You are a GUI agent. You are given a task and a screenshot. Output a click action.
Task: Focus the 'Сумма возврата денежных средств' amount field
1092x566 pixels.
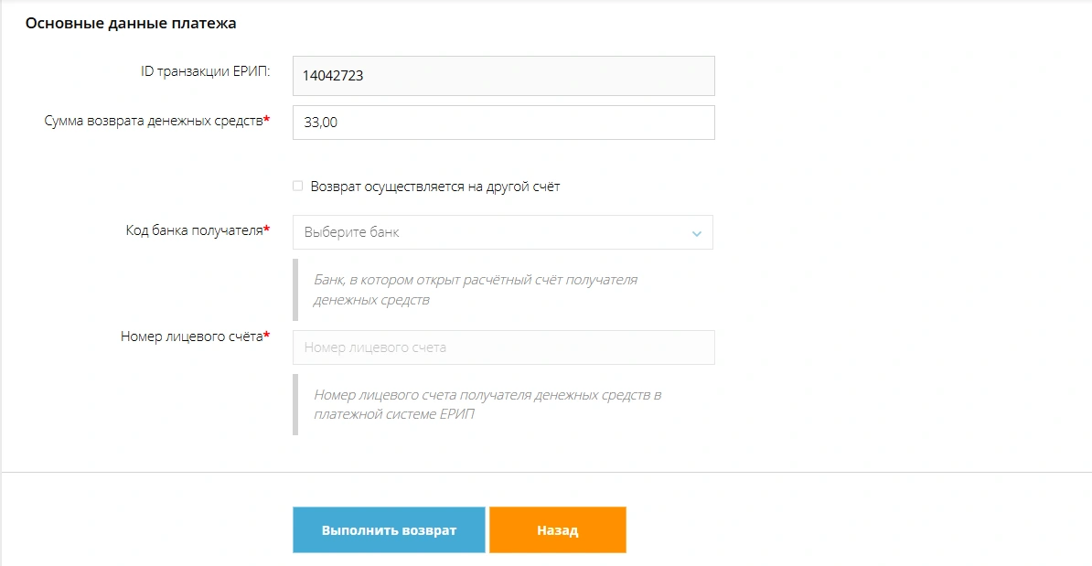(x=503, y=123)
